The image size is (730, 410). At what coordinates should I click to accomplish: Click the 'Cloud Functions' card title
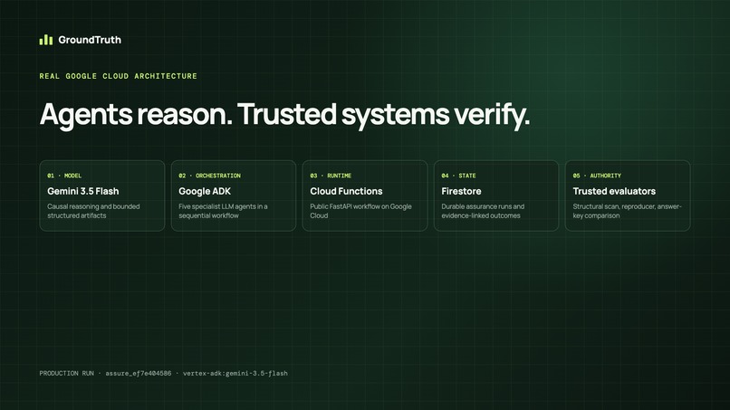click(346, 191)
